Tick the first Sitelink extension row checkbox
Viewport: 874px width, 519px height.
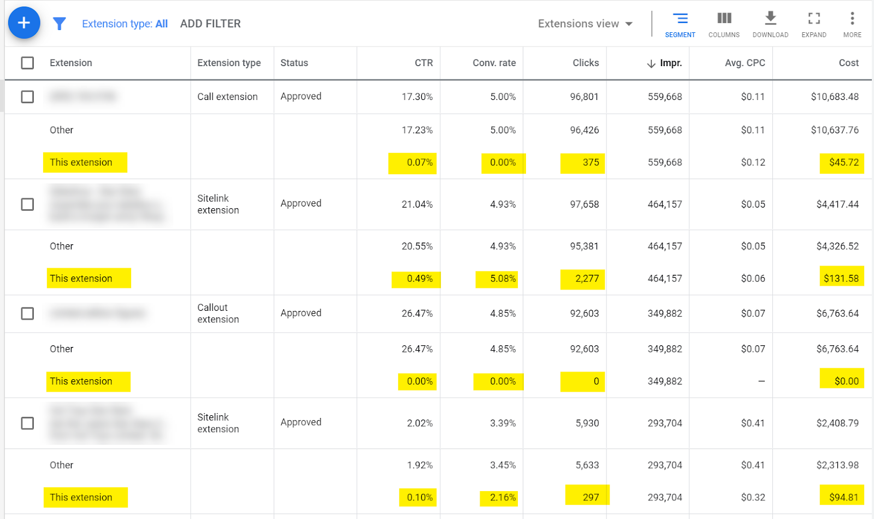point(27,204)
